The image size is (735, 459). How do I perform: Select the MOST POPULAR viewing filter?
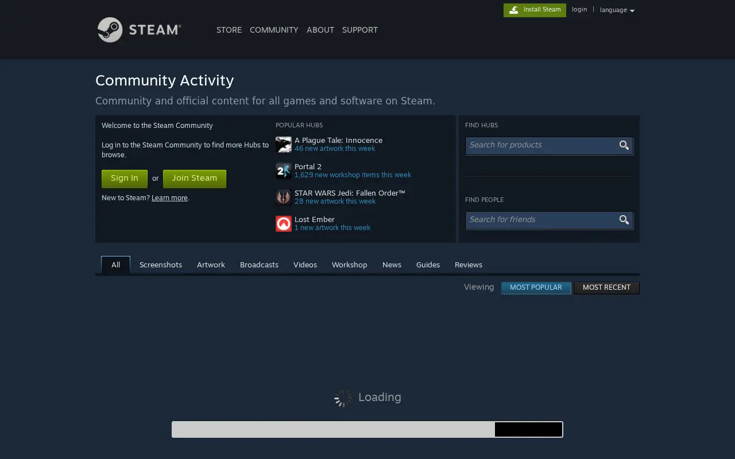[536, 287]
